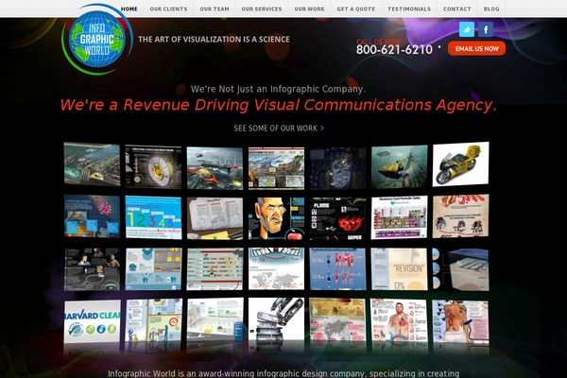Viewport: 567px width, 378px height.
Task: Open the stacked mobile phones thumbnail
Action: (x=276, y=319)
